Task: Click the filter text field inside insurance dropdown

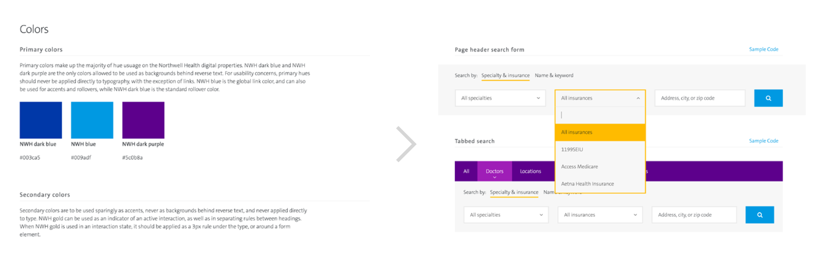Action: (x=600, y=115)
